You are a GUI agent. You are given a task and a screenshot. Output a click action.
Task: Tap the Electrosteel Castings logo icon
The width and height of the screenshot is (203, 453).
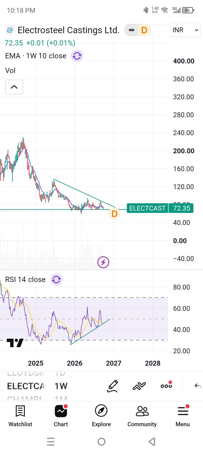[x=10, y=30]
